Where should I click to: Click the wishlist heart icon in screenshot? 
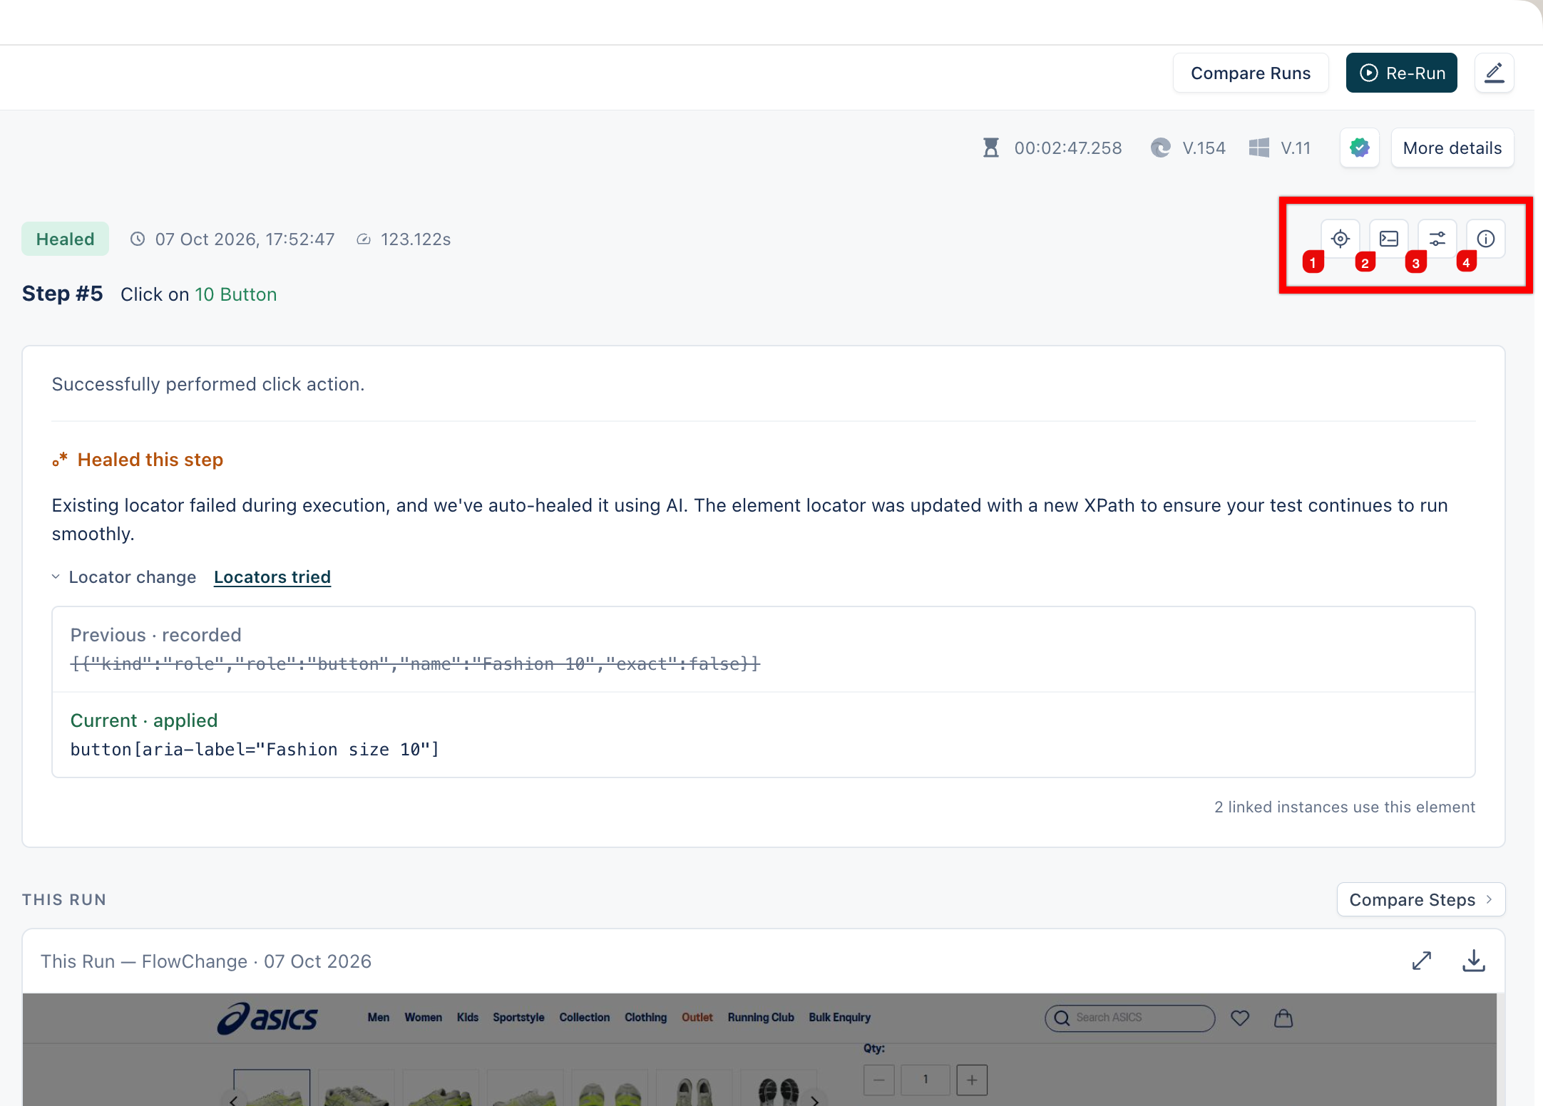[x=1240, y=1018]
